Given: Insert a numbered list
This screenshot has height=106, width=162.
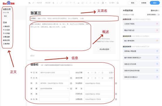Looking at the screenshot, I should tap(87, 3).
